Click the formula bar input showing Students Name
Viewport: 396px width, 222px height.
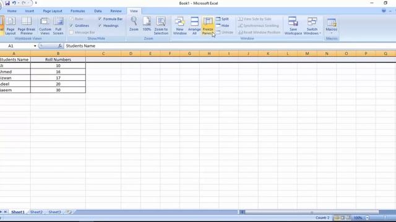click(x=230, y=46)
